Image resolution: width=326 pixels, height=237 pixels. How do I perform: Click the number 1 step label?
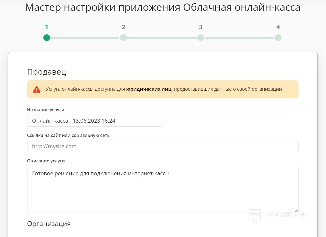click(47, 27)
